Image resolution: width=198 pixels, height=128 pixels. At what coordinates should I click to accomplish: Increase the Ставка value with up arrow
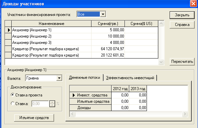click(x=52, y=102)
